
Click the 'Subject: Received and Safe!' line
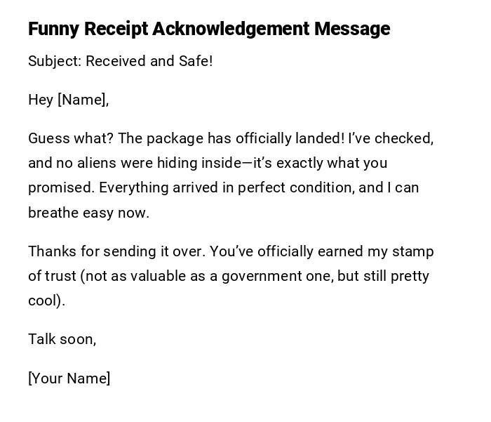[x=120, y=61]
